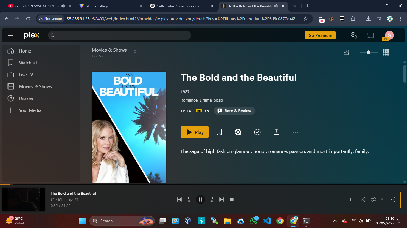This screenshot has height=228, width=407.
Task: Open the play queue icon
Action: pos(384,199)
